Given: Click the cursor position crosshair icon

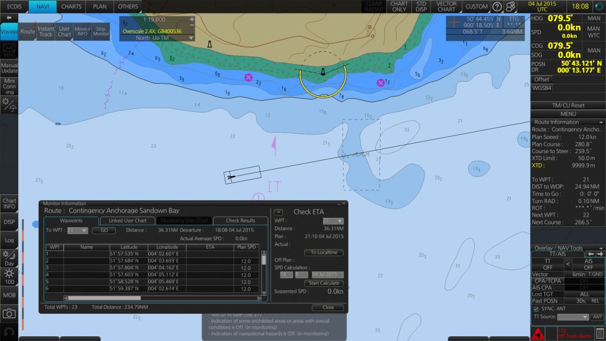Looking at the screenshot, I should [454, 22].
